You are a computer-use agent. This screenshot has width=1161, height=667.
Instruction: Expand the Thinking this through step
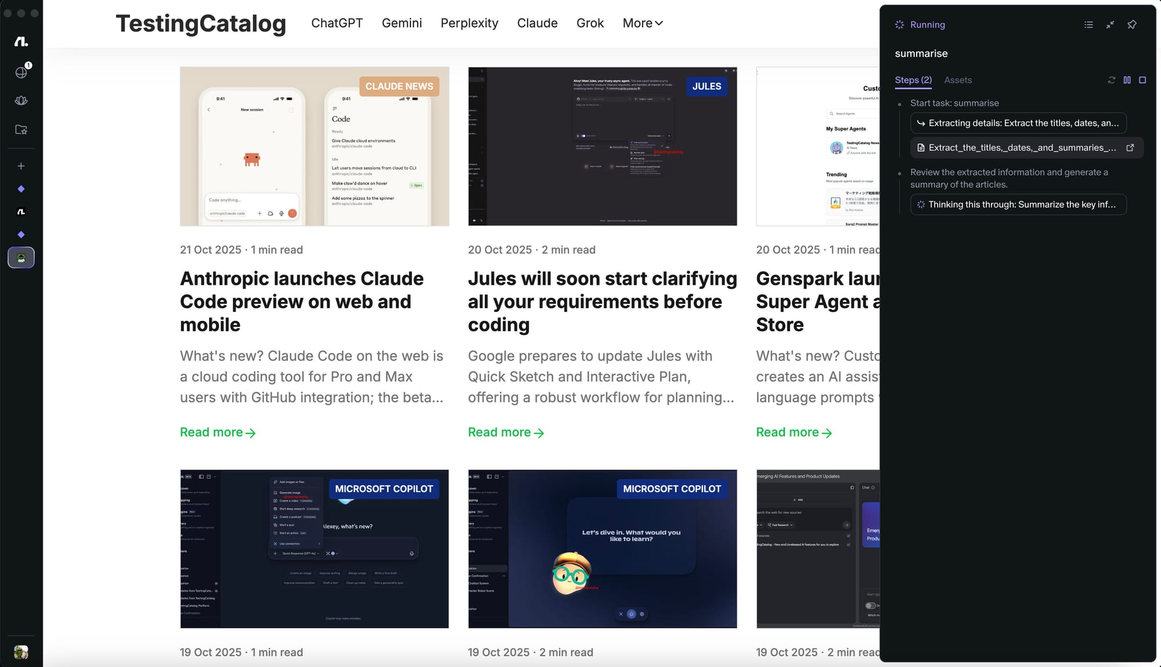pos(1018,205)
